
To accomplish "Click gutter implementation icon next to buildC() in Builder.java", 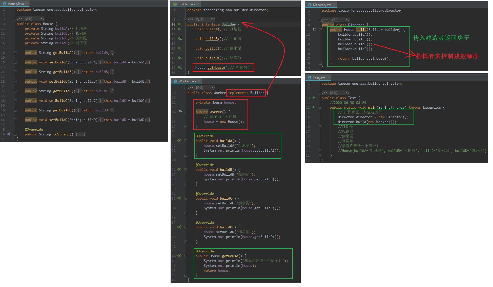I will point(180,48).
